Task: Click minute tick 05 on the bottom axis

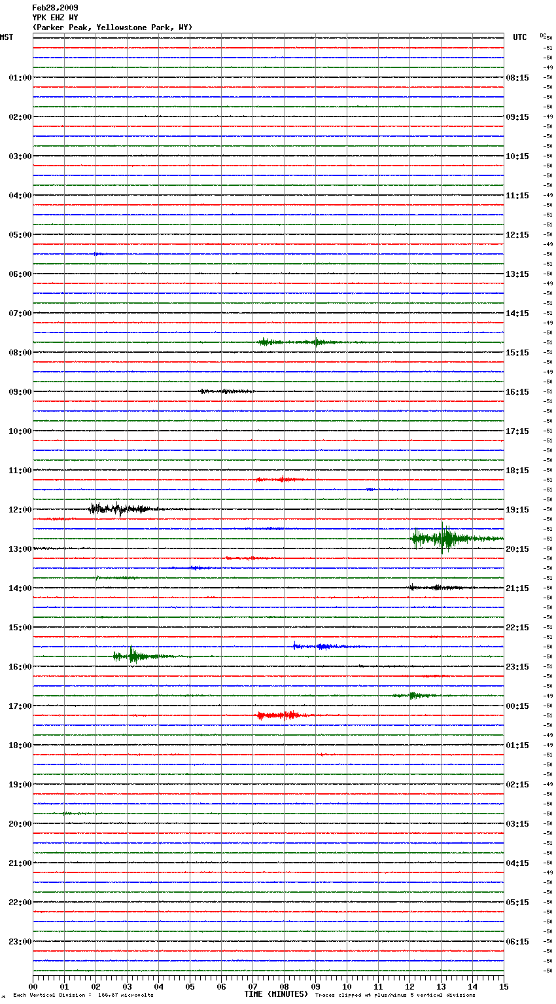Action: pos(190,986)
